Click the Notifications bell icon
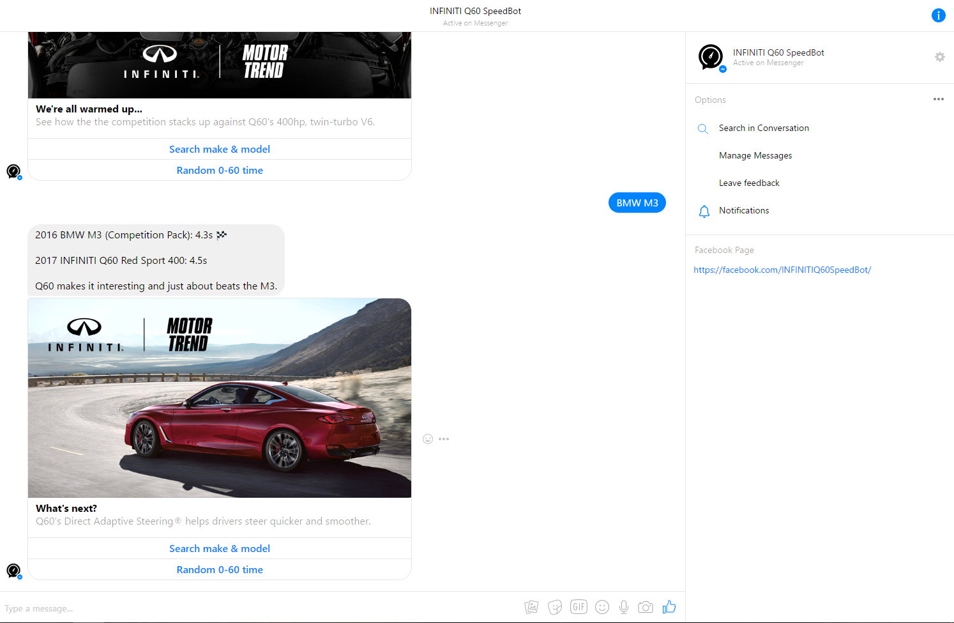 coord(704,211)
